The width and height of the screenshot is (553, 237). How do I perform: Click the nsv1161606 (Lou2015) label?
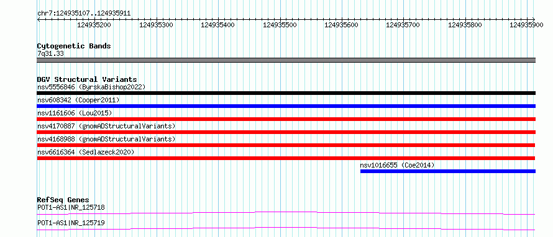(75, 113)
